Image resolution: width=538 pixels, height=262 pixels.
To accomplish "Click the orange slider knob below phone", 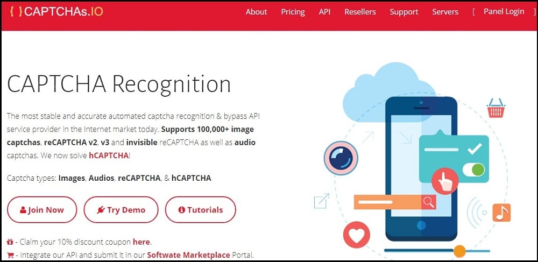I will [459, 251].
